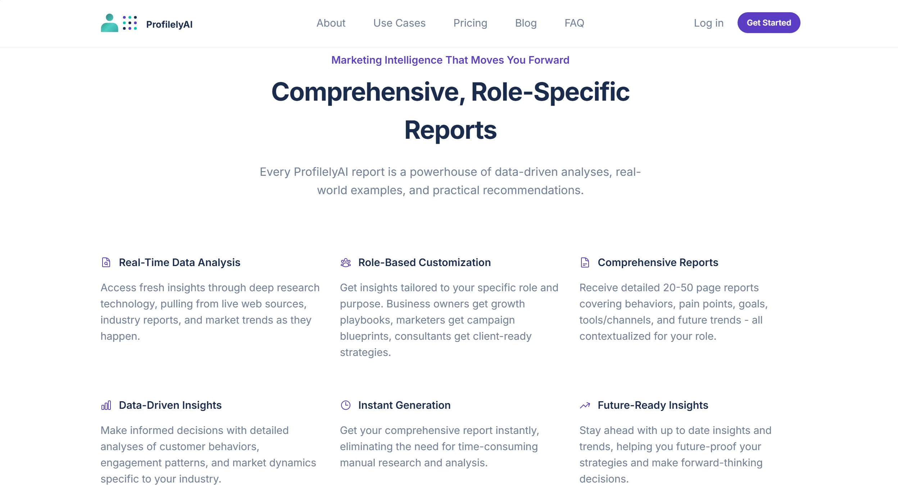Open the About page

[331, 23]
